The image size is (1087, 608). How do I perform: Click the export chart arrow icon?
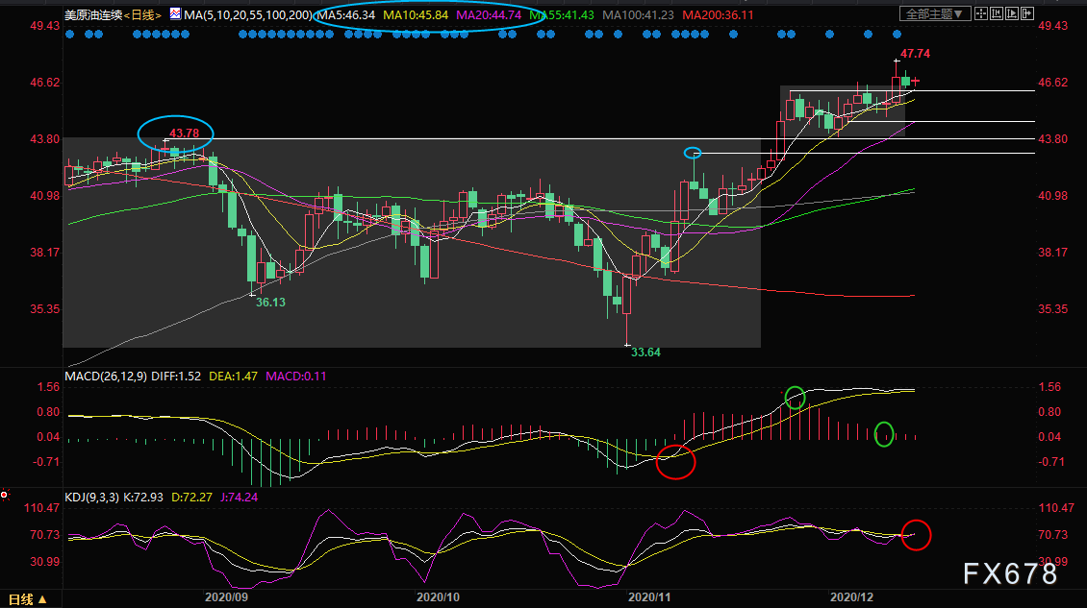[x=1026, y=13]
